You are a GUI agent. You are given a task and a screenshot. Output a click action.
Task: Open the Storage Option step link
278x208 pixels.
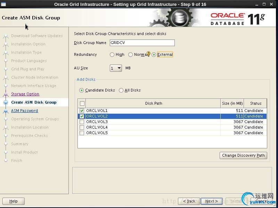coord(25,94)
